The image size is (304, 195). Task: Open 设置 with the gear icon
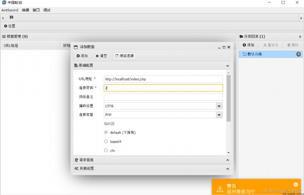[x=10, y=26]
